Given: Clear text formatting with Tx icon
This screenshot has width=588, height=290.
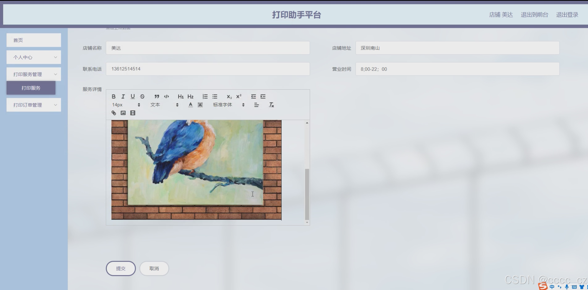Looking at the screenshot, I should (271, 105).
